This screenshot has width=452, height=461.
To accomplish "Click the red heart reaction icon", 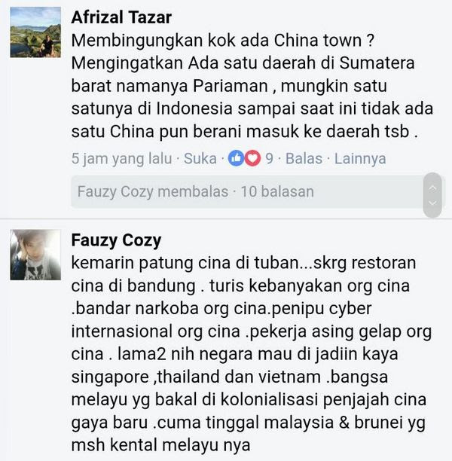I will click(x=252, y=158).
